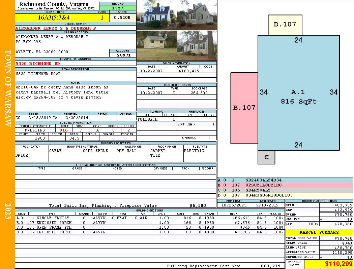The image size is (354, 269).
Task: Select the yellow shed photo thumbnail
Action: (x=157, y=45)
